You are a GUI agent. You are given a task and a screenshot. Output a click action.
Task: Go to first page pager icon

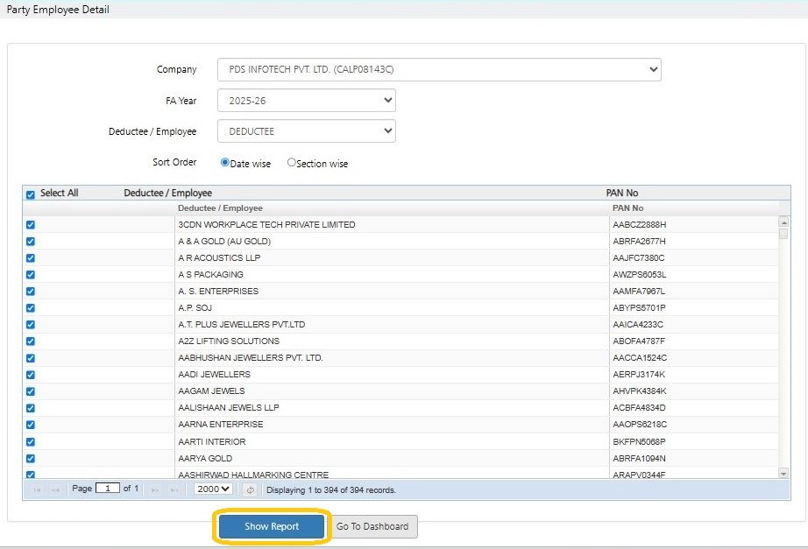coord(37,489)
